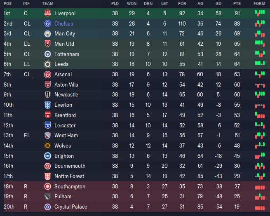
Task: Click the Arsenal crest icon
Action: [x=47, y=74]
